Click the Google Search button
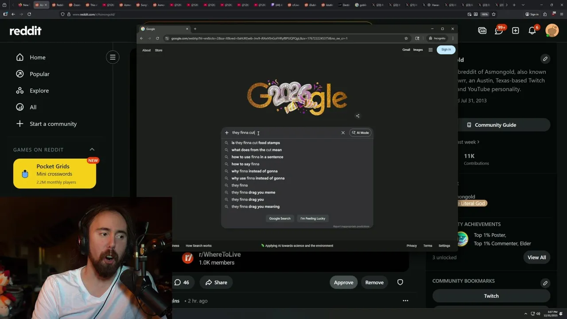Viewport: 567px width, 319px height. click(x=280, y=218)
